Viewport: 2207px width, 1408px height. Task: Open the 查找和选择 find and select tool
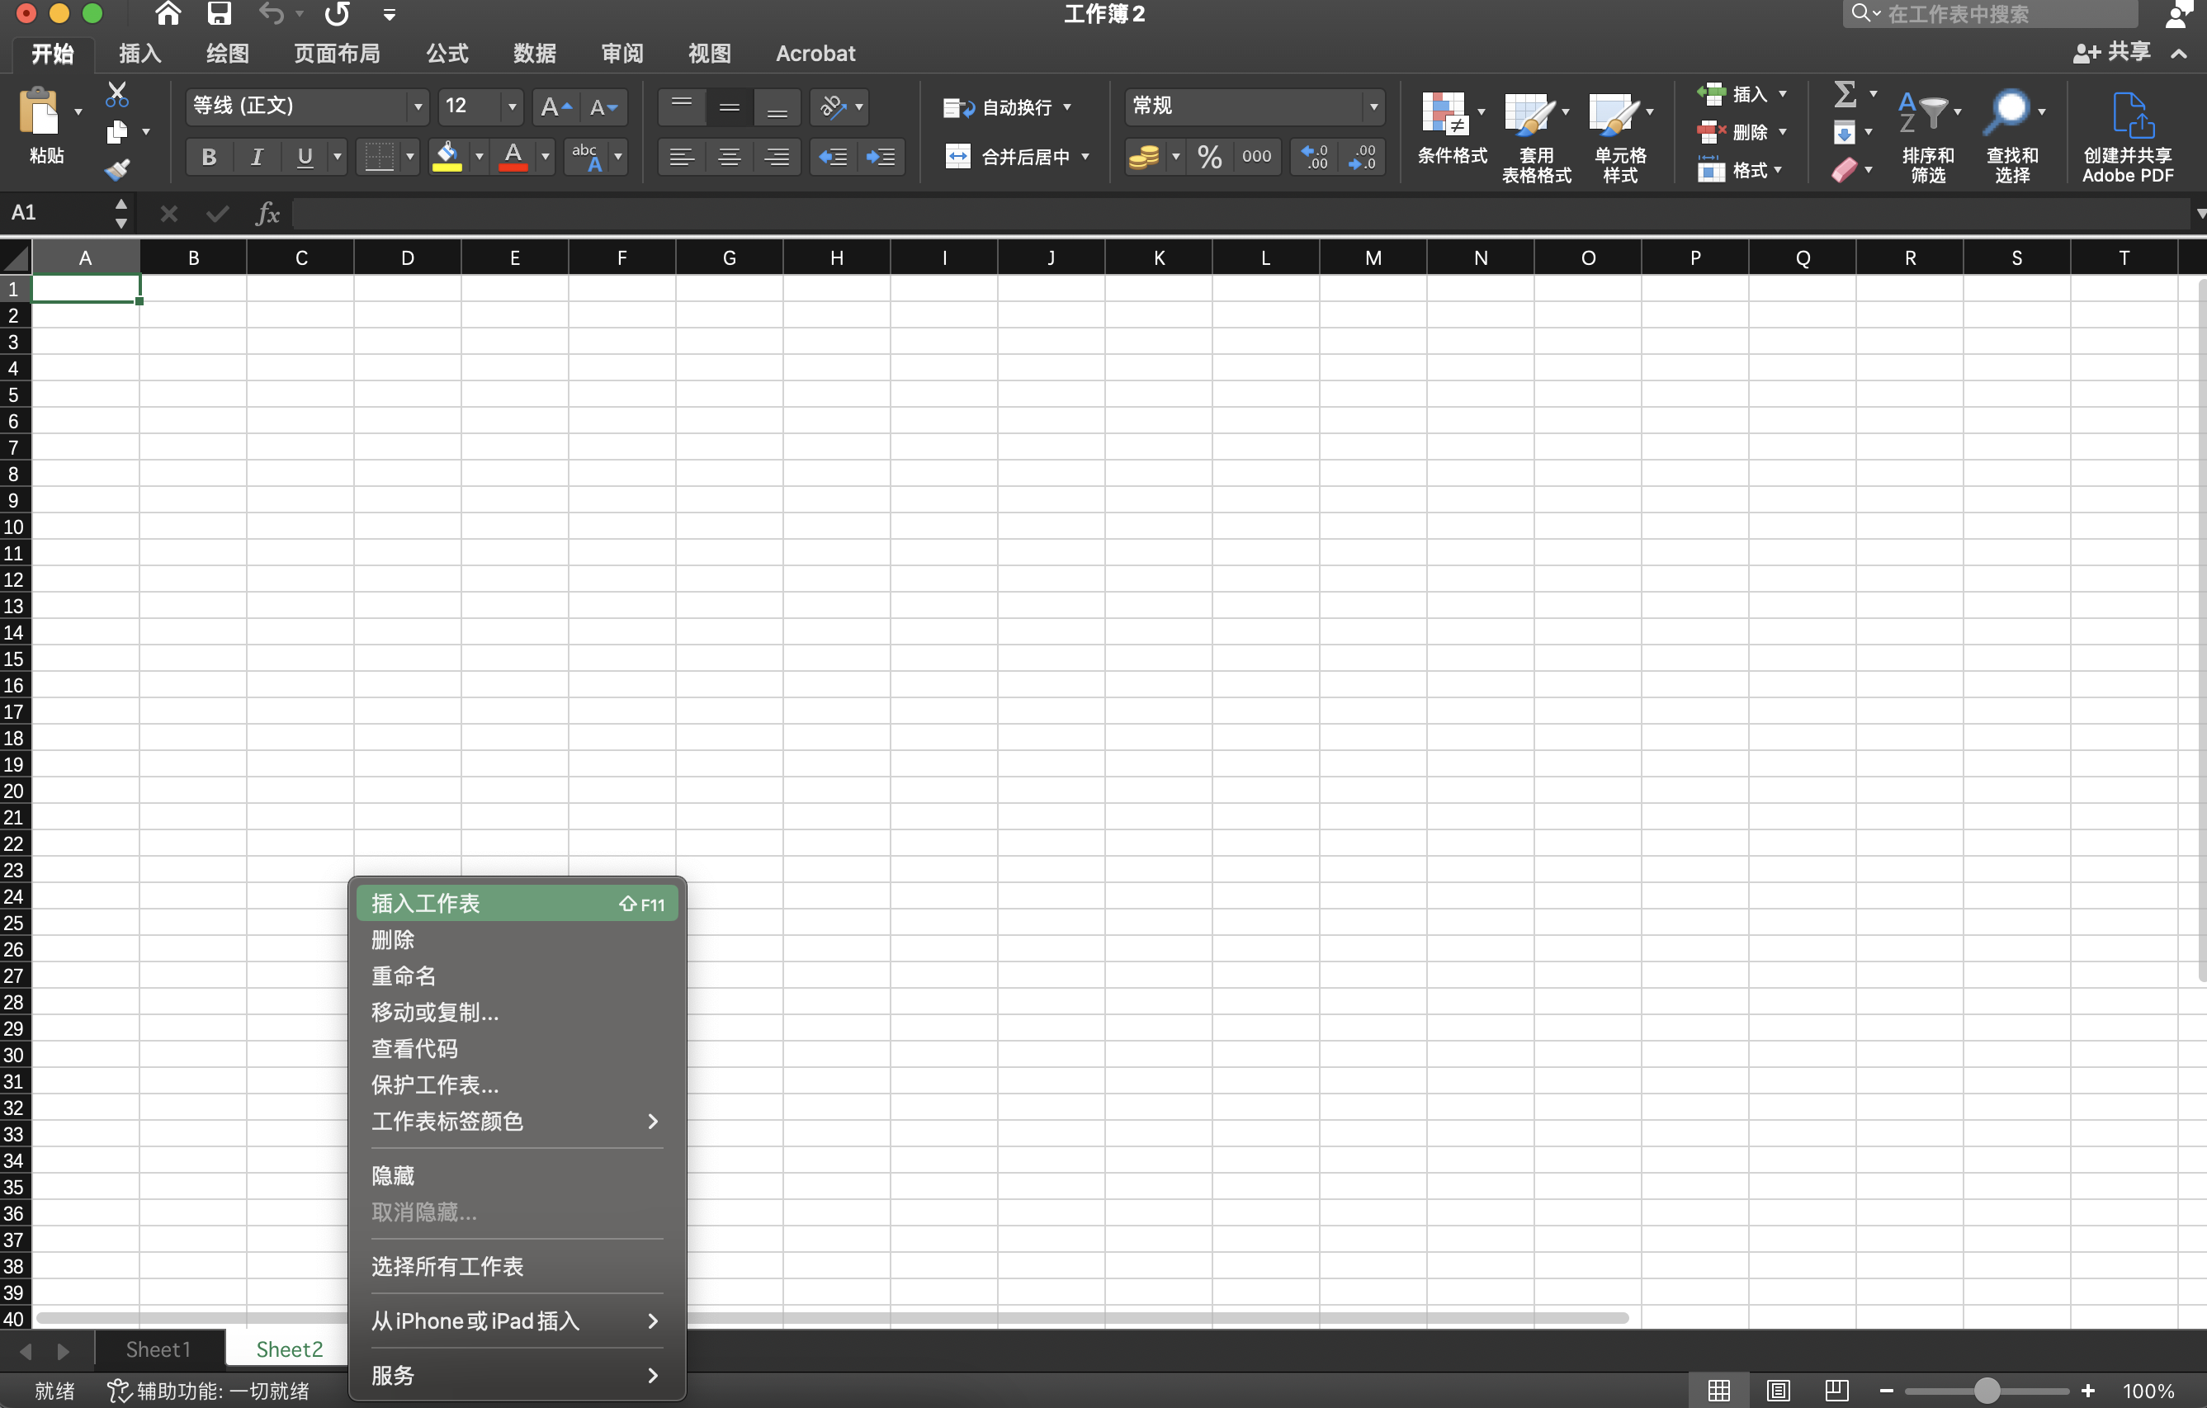2013,133
